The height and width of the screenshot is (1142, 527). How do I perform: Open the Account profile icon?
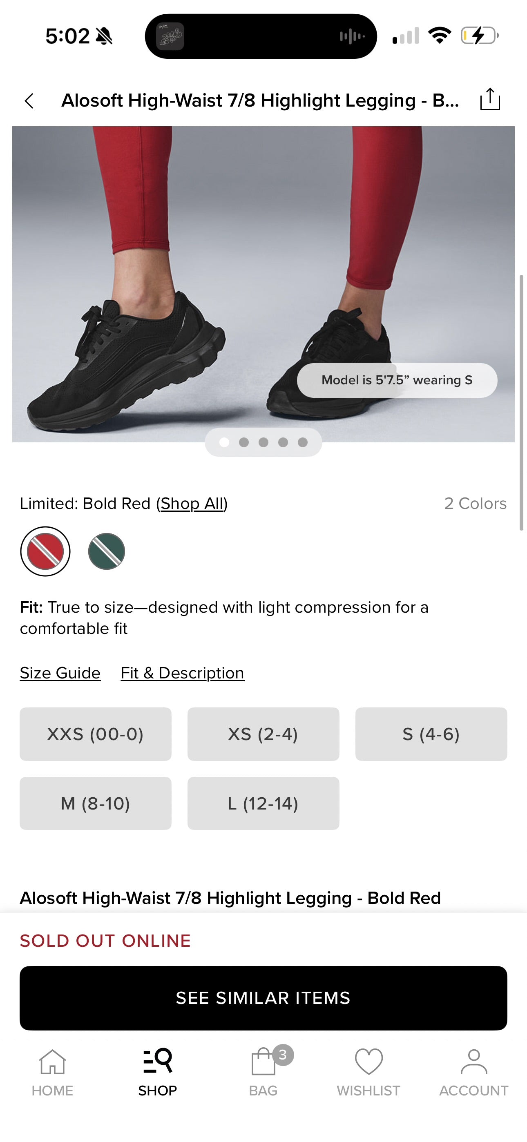(x=473, y=1071)
